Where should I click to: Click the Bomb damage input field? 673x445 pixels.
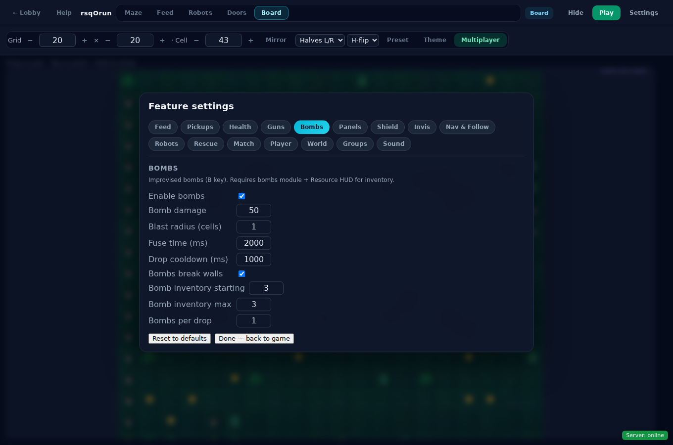(x=254, y=211)
